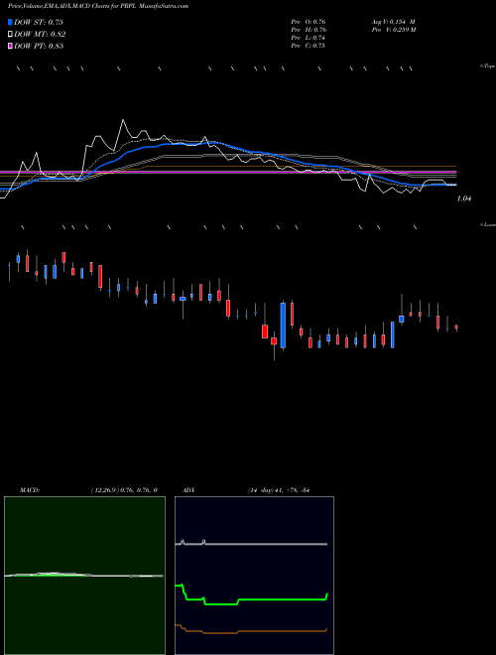Select the 'DOW MT: 0.82' legend text

click(x=40, y=35)
